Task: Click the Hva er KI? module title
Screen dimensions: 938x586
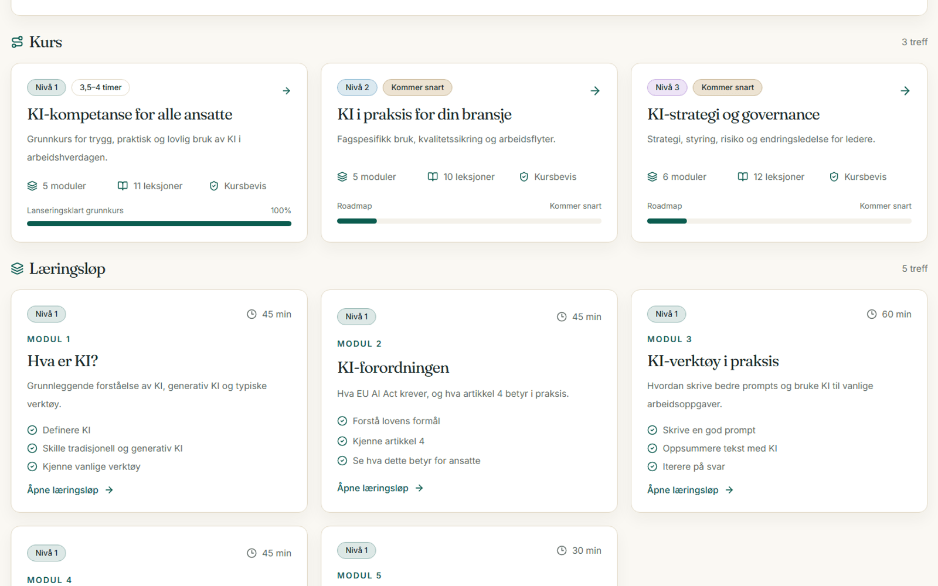Action: [63, 361]
